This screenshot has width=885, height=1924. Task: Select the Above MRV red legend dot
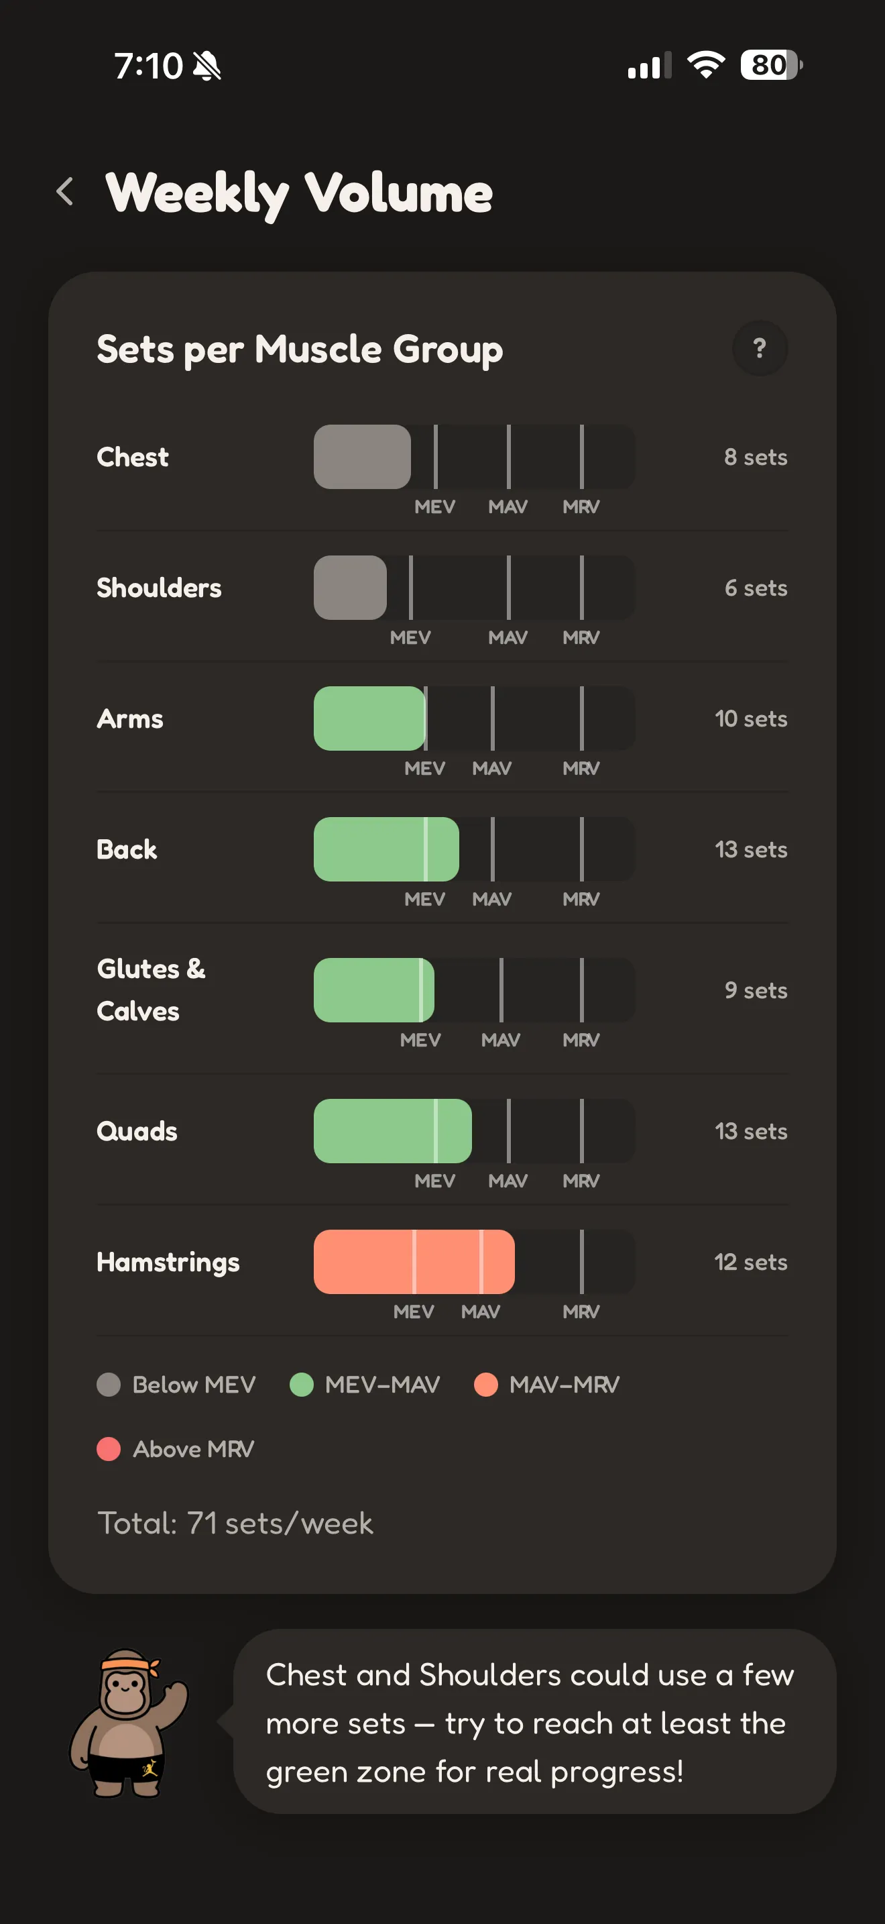(111, 1449)
